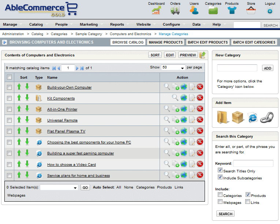Open the Users people icon
This screenshot has width=280, height=224.
point(194,10)
